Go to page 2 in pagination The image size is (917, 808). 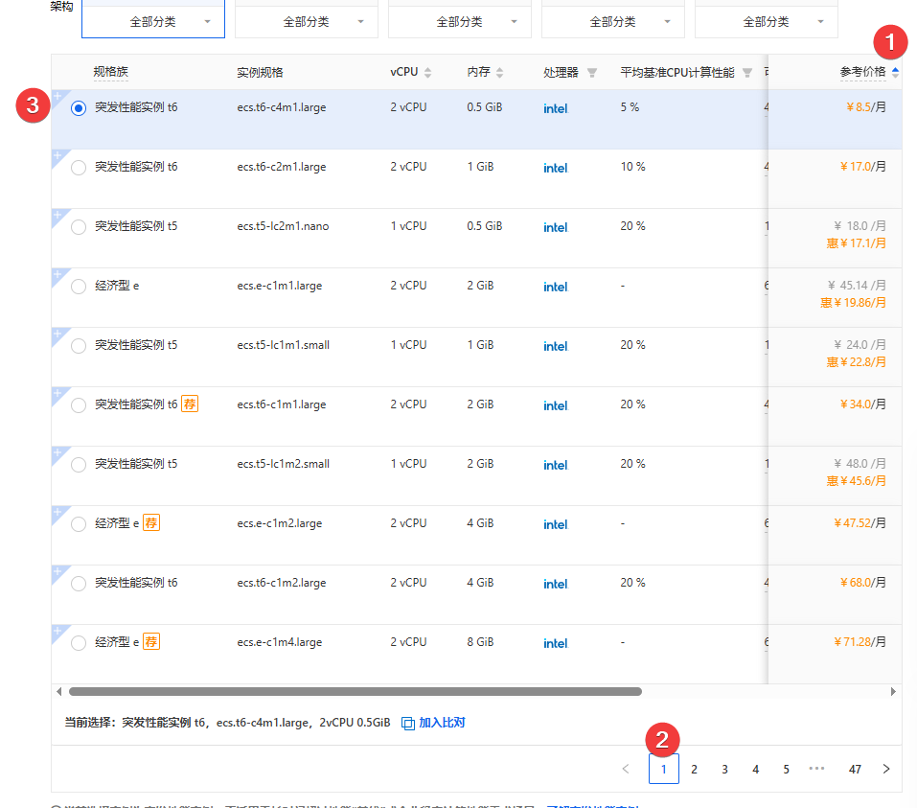pyautogui.click(x=694, y=769)
